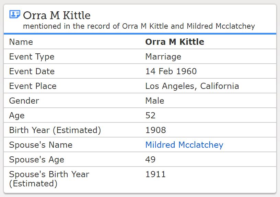
Task: Click the Event Place label
Action: (x=33, y=86)
